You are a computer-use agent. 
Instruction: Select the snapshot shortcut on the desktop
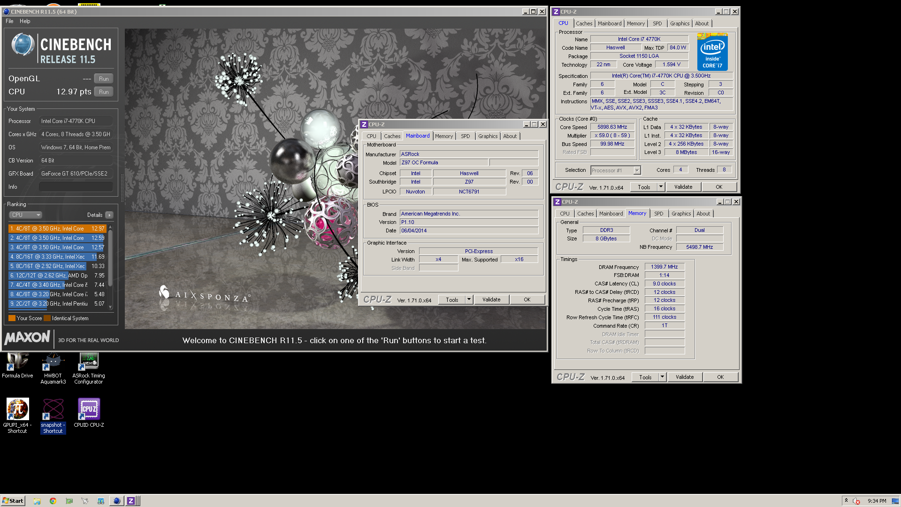(x=53, y=415)
